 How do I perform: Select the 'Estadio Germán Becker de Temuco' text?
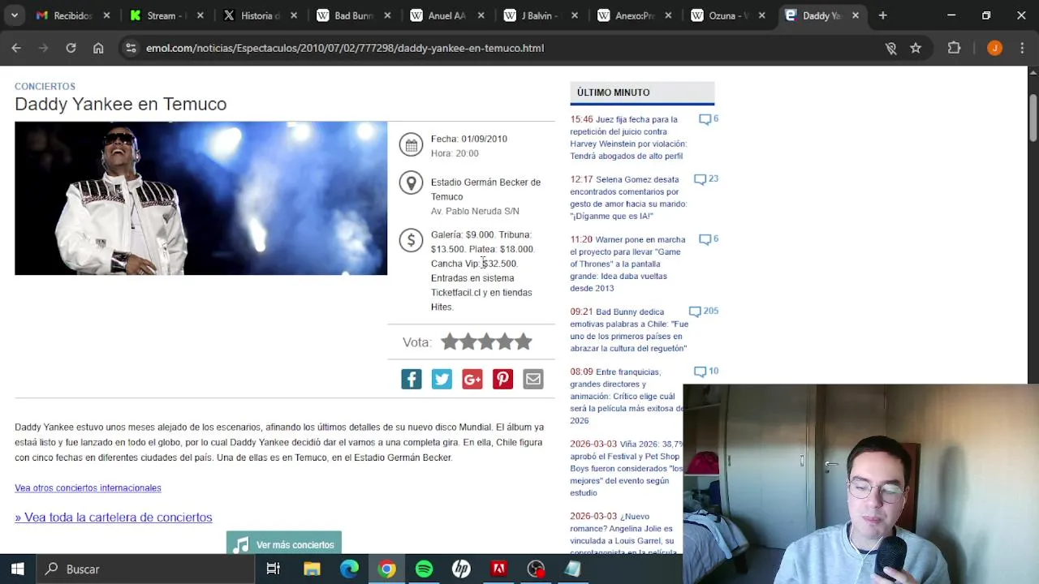tap(485, 189)
